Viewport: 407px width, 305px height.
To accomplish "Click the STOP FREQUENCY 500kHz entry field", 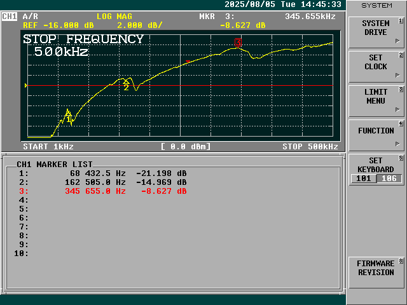I will pyautogui.click(x=83, y=45).
